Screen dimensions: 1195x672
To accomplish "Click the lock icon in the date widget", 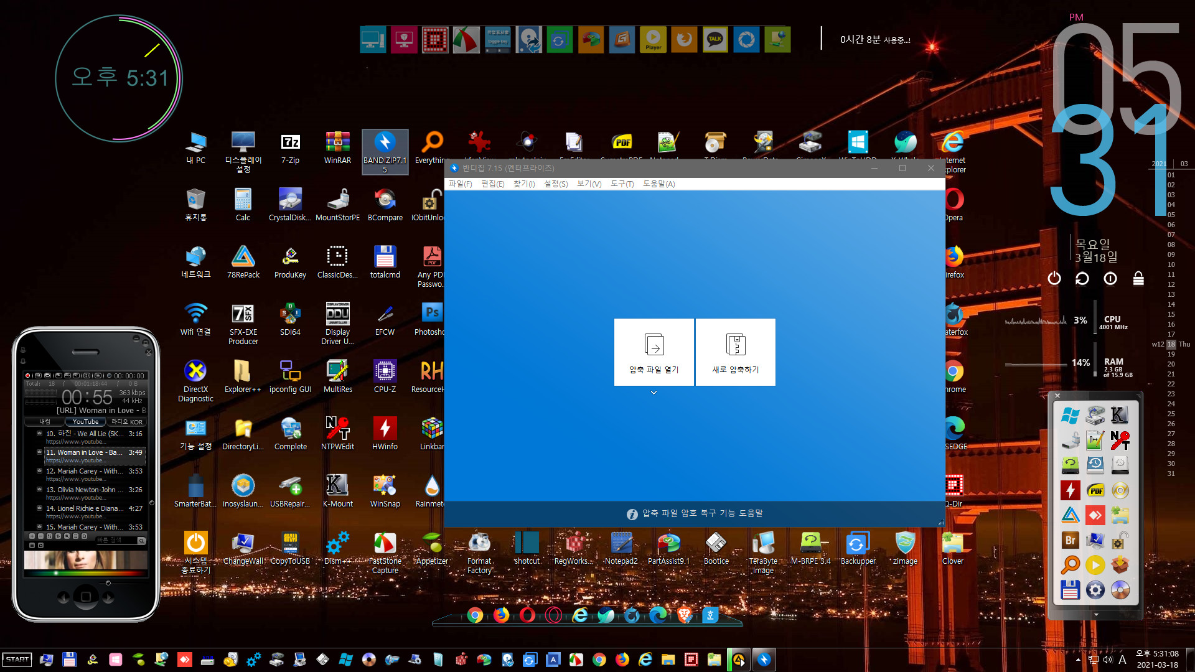I will pyautogui.click(x=1138, y=278).
